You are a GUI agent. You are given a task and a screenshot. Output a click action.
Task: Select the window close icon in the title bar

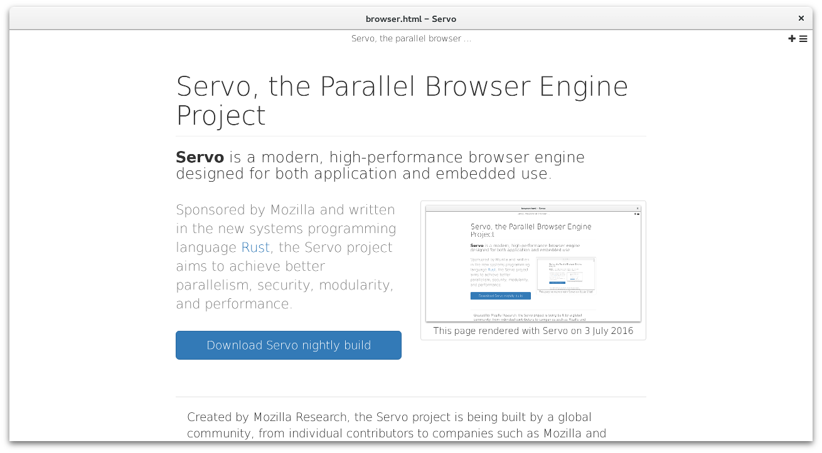pyautogui.click(x=801, y=18)
